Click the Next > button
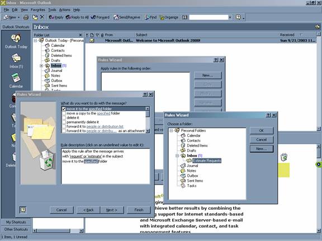Image resolution: width=322 pixels, height=241 pixels. (112, 210)
